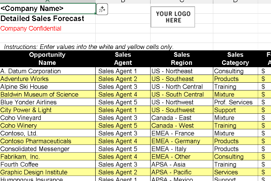
Task: Select the US - Northwest region cell
Action: (182, 102)
